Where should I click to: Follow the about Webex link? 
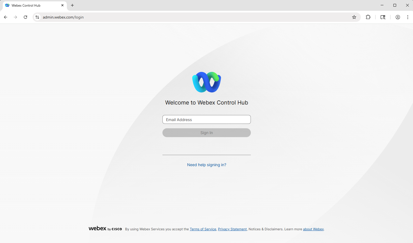(x=313, y=229)
